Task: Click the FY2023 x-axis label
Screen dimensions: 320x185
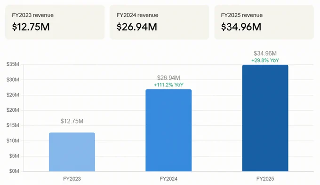Action: (x=72, y=179)
